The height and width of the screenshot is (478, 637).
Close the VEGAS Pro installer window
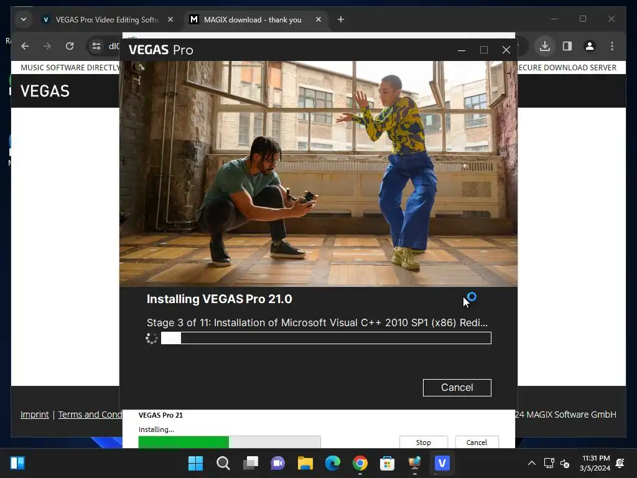pyautogui.click(x=506, y=50)
